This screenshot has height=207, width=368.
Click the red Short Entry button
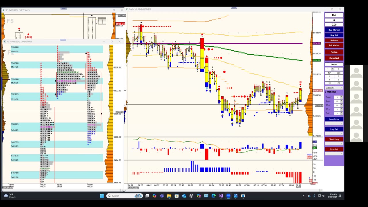tap(334, 139)
